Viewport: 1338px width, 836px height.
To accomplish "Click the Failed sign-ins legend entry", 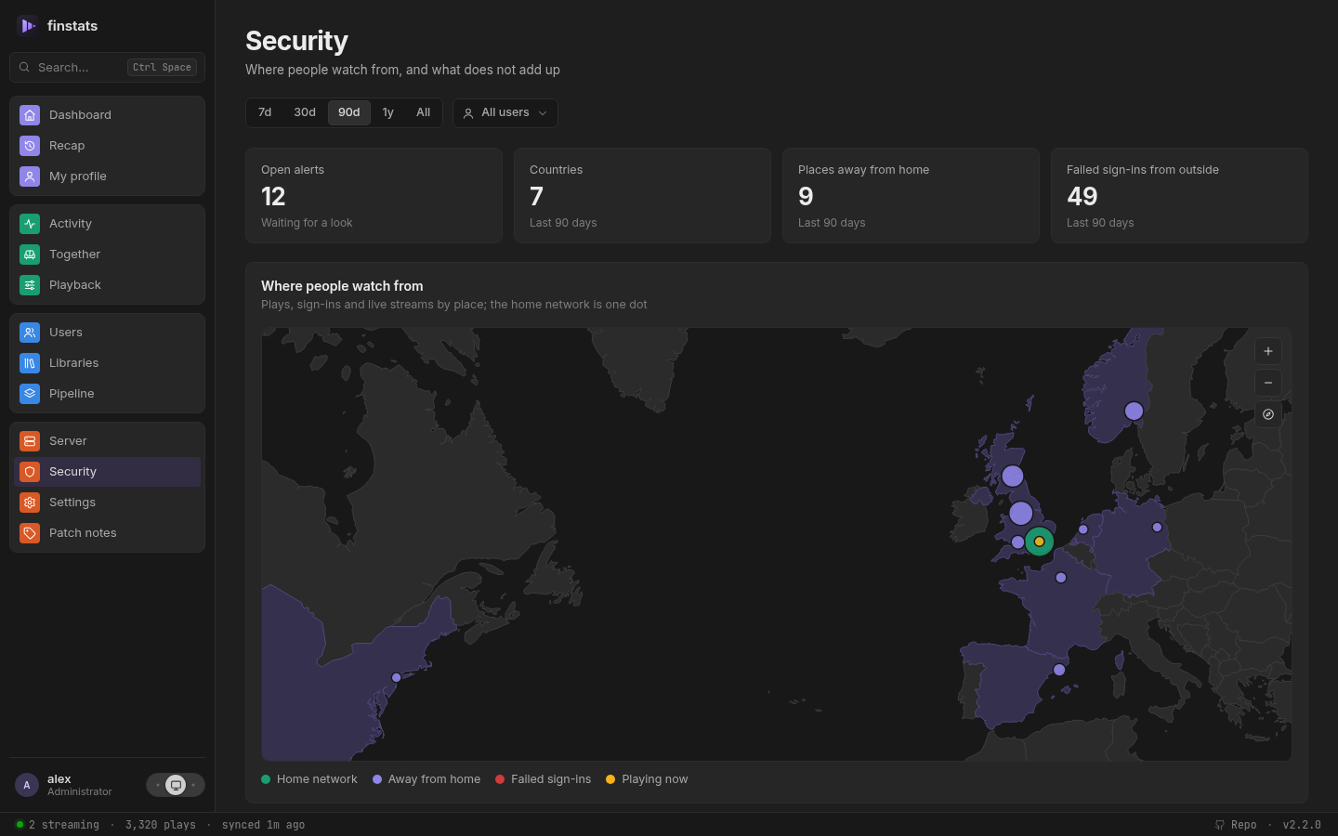I will pyautogui.click(x=544, y=779).
